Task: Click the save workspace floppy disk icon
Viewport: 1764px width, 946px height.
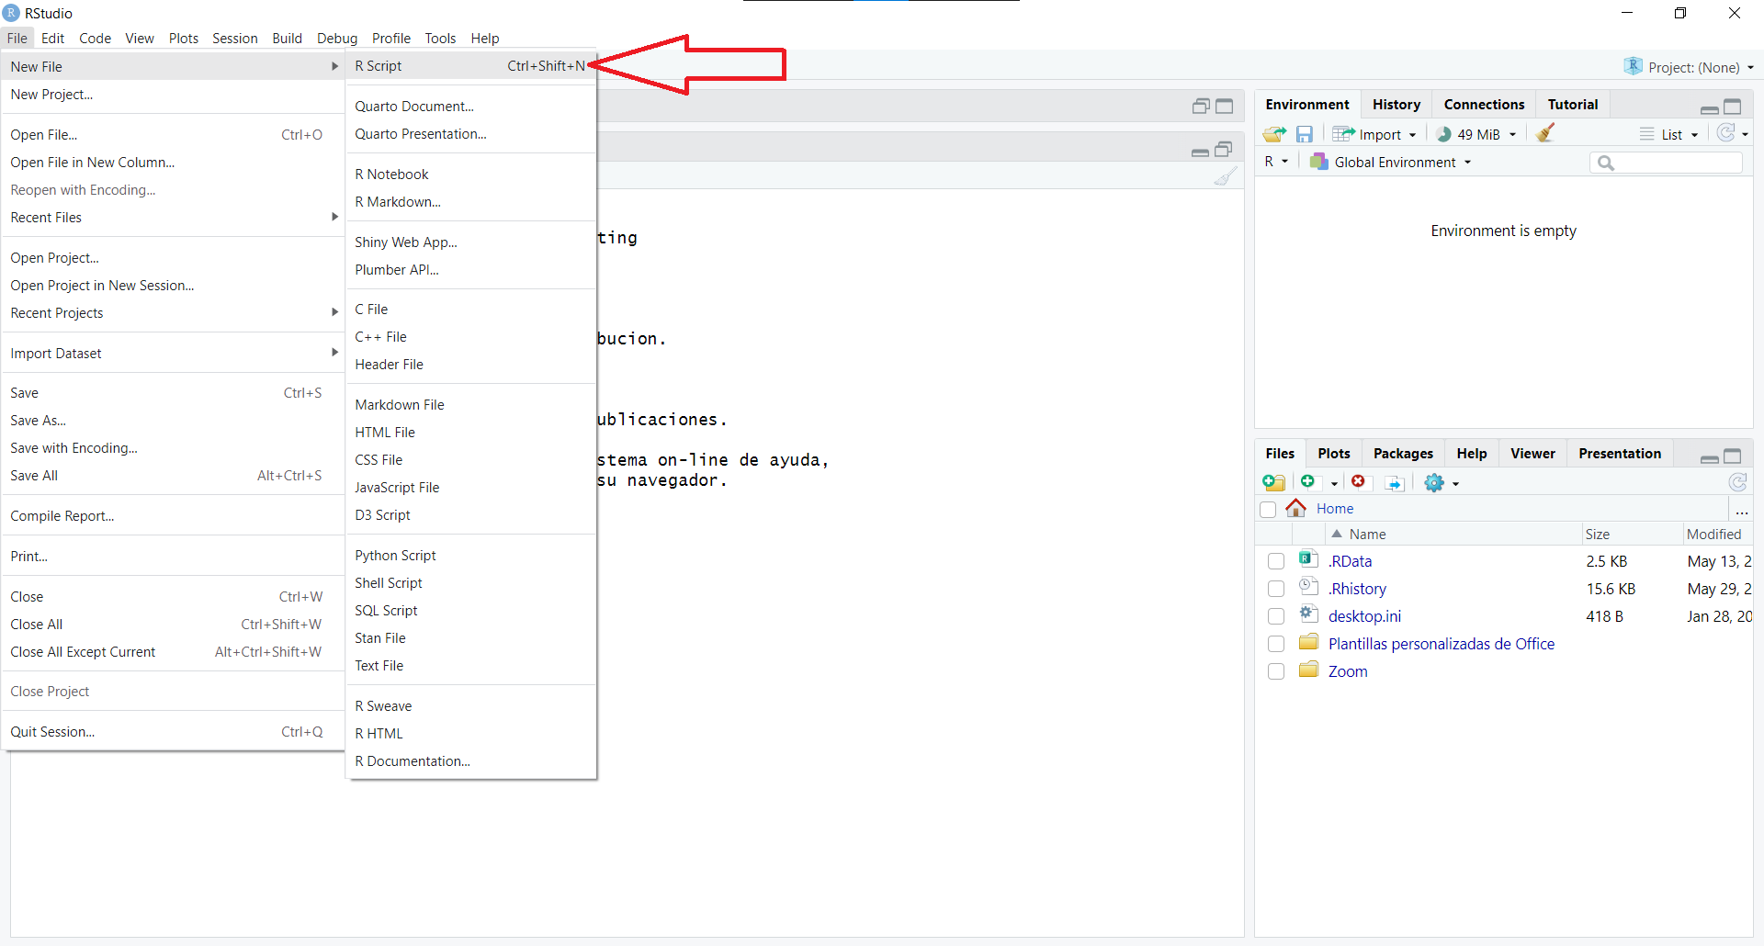Action: (1304, 134)
